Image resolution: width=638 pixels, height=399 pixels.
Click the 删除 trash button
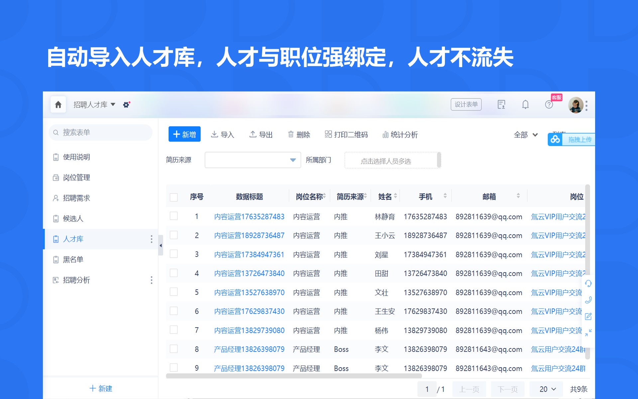299,134
